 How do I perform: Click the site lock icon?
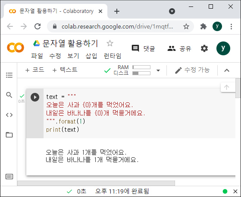tap(55, 26)
